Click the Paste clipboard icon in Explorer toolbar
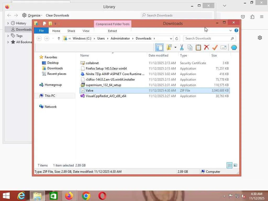268x201 pixels. 198,47
